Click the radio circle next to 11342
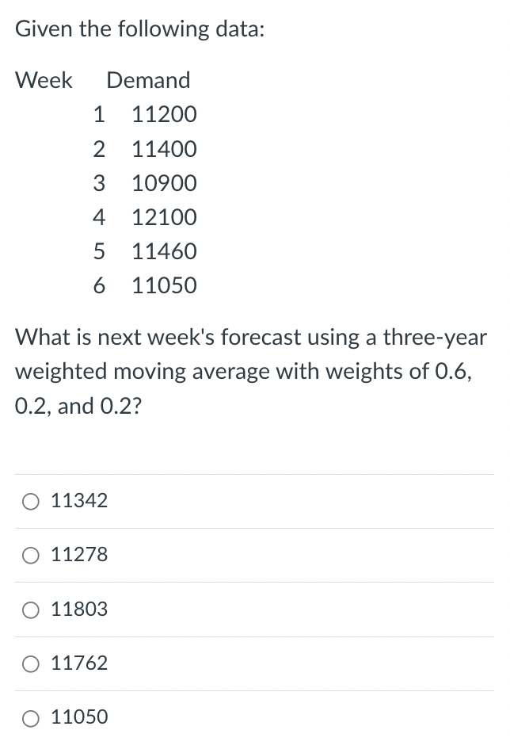Image resolution: width=510 pixels, height=753 pixels. coord(31,500)
